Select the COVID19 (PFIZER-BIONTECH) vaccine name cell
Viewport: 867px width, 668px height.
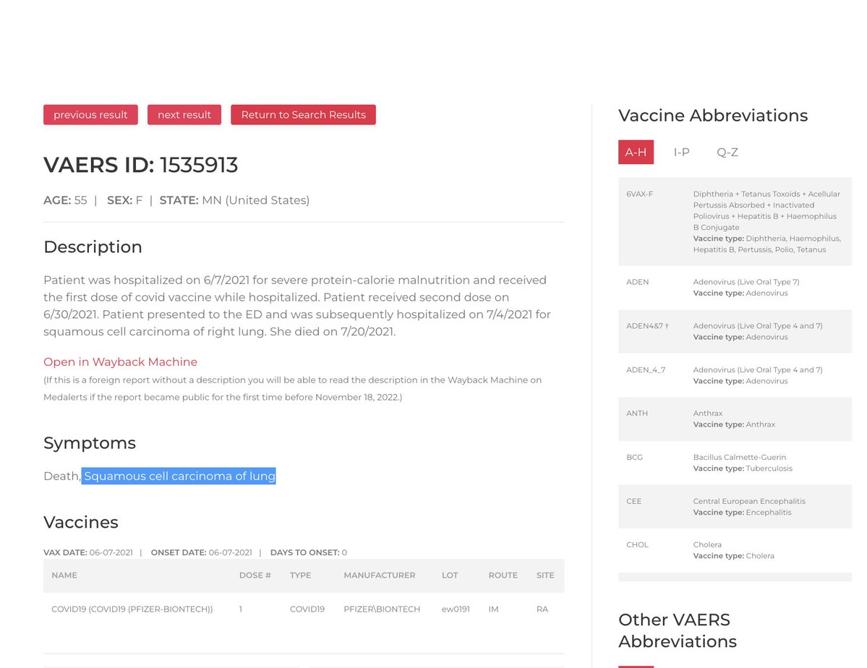click(x=132, y=609)
